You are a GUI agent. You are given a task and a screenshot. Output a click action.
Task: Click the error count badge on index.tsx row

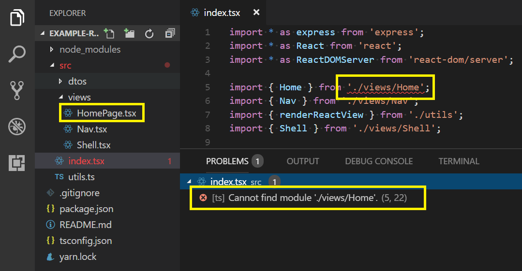[169, 161]
